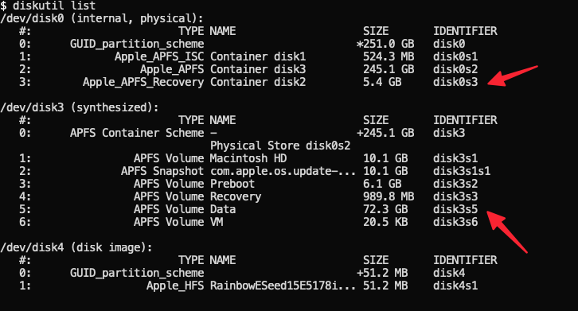Click the disk0s3 identifier text
This screenshot has width=578, height=311.
pyautogui.click(x=455, y=82)
